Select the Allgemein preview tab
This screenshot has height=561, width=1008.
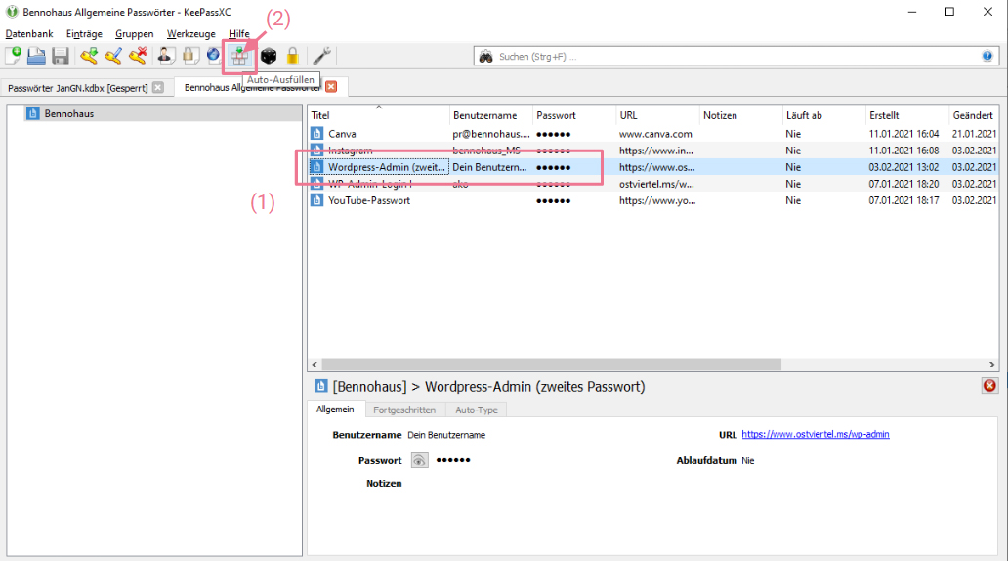335,410
